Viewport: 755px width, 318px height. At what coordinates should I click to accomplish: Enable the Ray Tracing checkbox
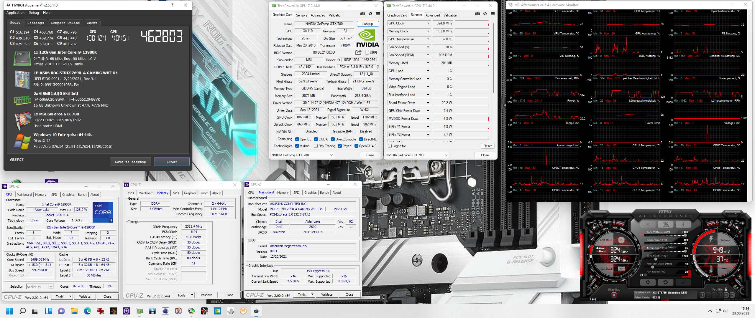pos(316,146)
